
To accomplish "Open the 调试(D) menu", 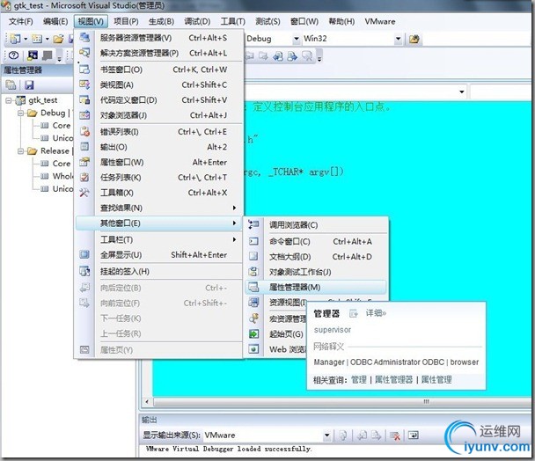I will pos(197,21).
